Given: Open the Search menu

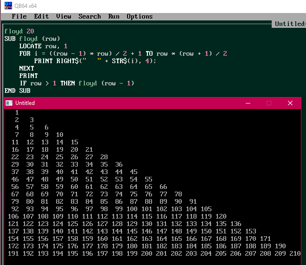Looking at the screenshot, I should coord(89,16).
